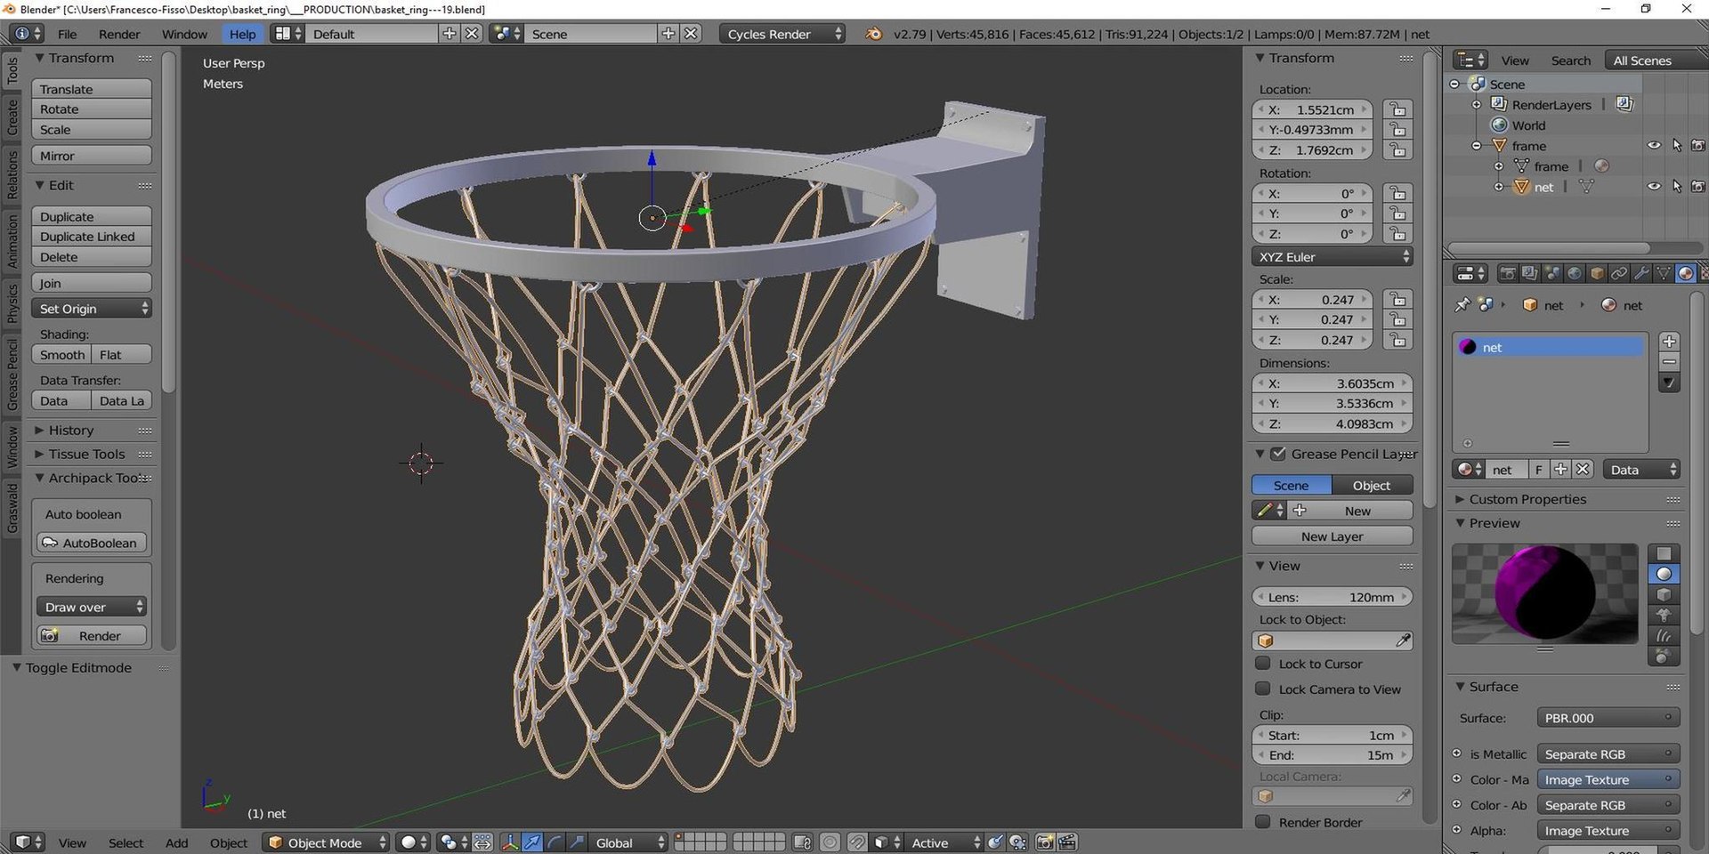Select cube preview shape
Image resolution: width=1709 pixels, height=854 pixels.
click(x=1664, y=594)
